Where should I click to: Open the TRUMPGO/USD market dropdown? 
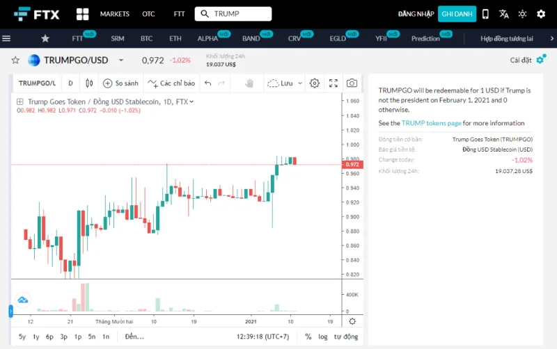(121, 60)
